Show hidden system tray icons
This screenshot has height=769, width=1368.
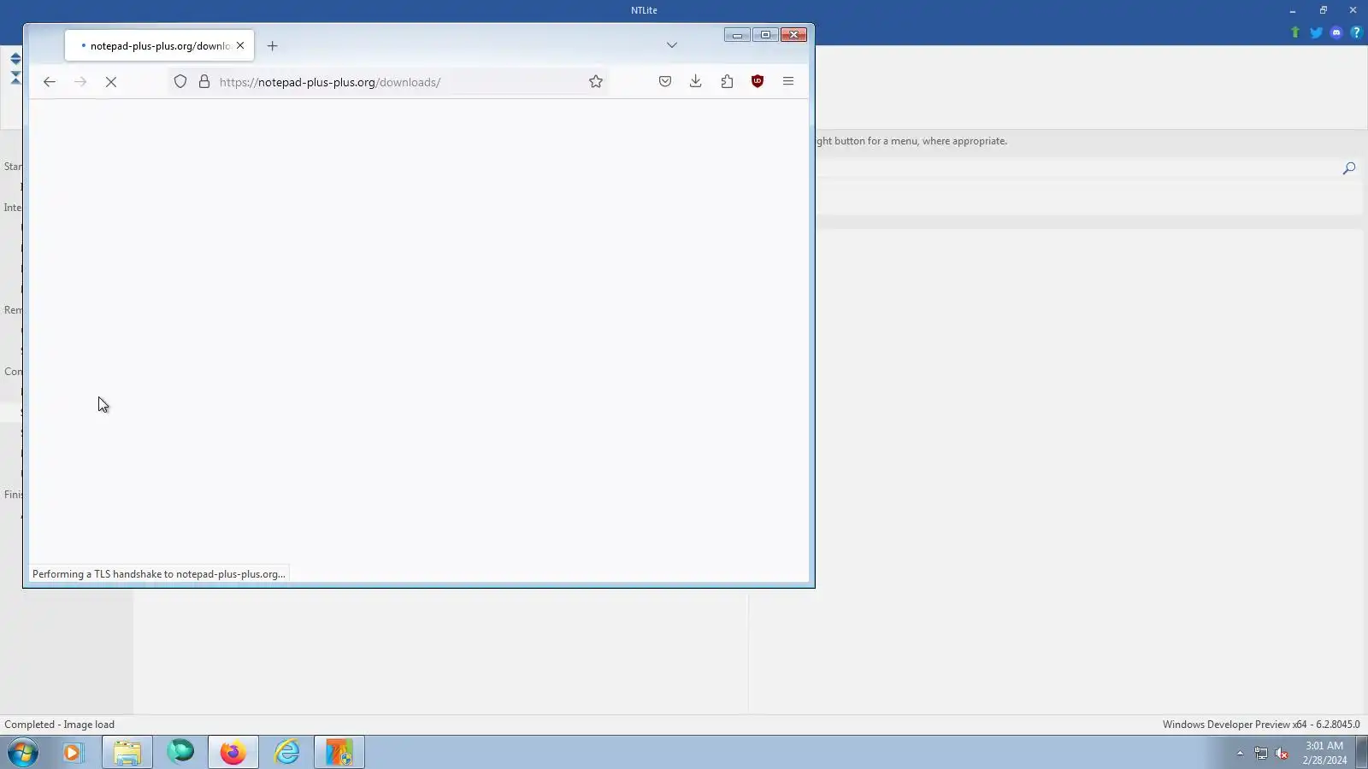[1240, 754]
